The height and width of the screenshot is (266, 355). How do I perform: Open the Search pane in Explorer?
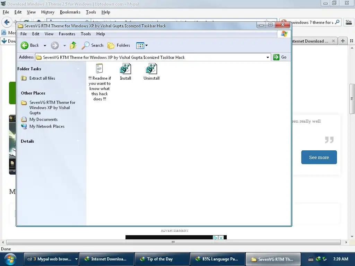(x=92, y=45)
